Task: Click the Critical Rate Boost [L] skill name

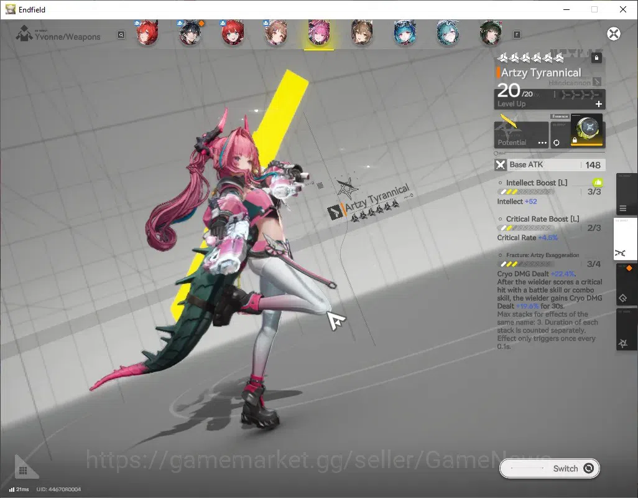Action: point(542,219)
